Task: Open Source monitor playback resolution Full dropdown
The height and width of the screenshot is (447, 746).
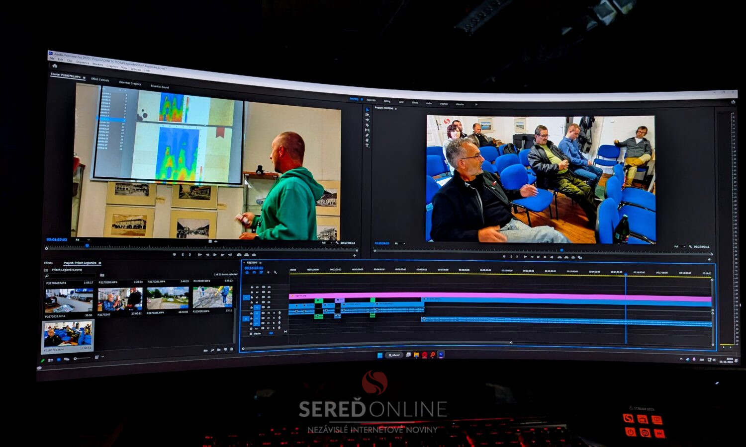Action: 327,242
